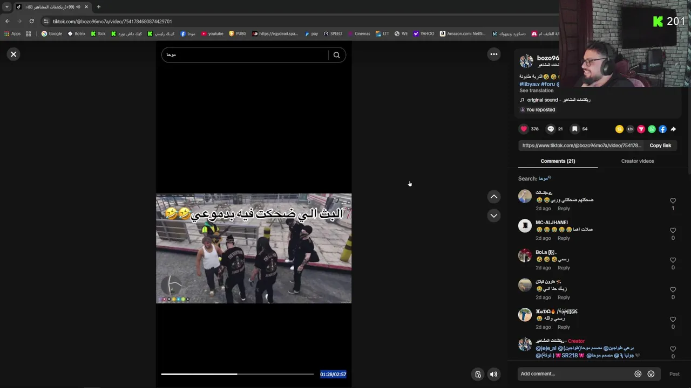This screenshot has height=388, width=691.
Task: Like the video with the heart icon
Action: [x=524, y=129]
